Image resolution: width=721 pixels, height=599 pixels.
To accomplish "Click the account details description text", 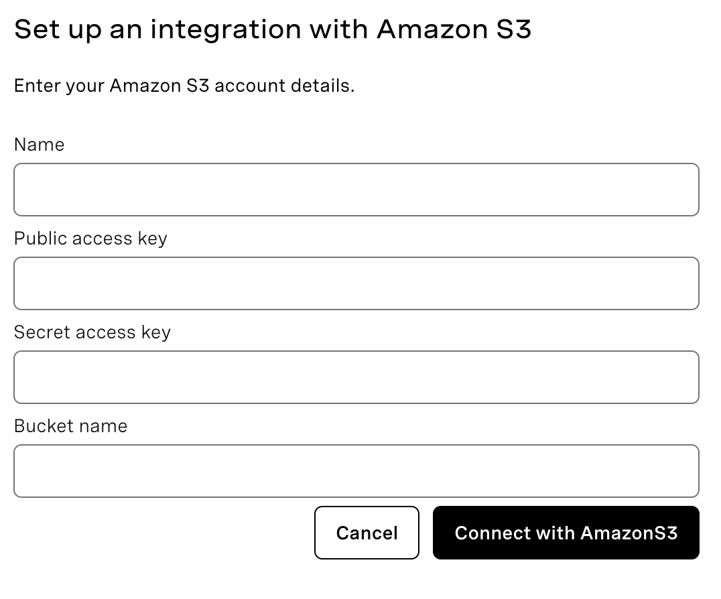I will click(184, 86).
